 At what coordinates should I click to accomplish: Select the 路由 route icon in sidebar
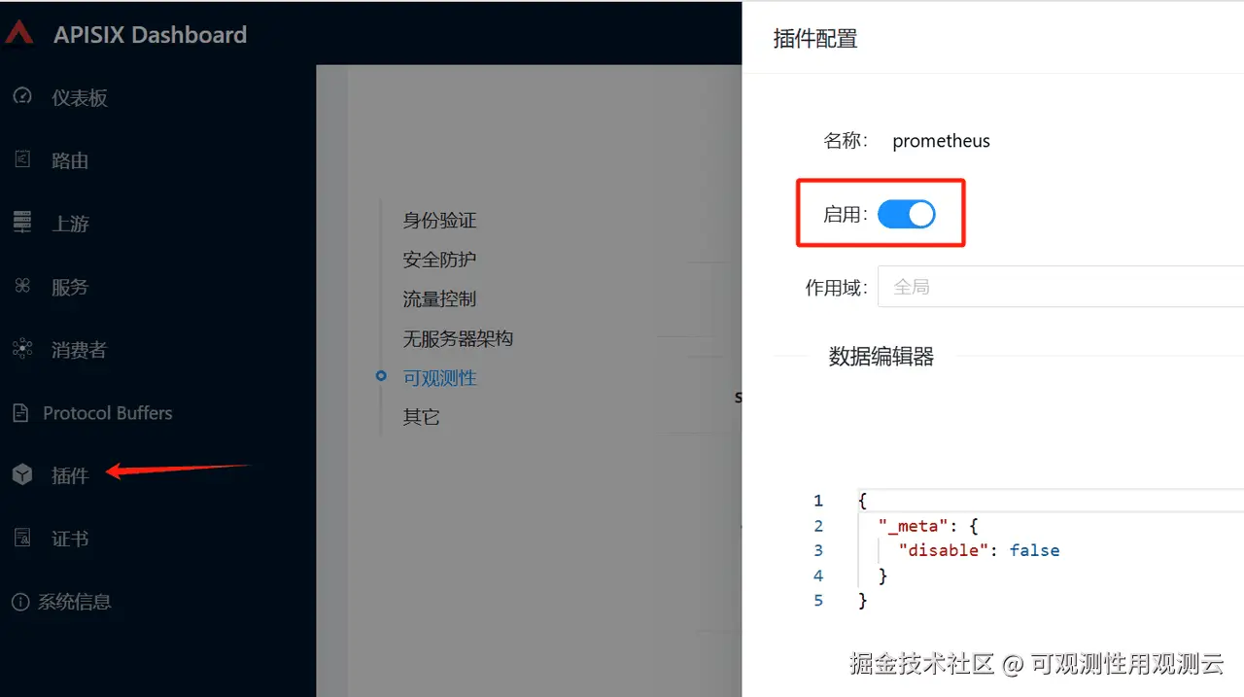point(21,160)
